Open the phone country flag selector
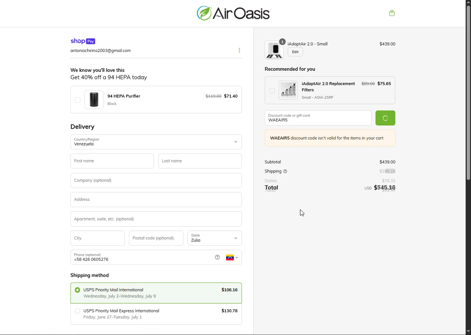Screen dimensions: 471x335 coord(232,258)
